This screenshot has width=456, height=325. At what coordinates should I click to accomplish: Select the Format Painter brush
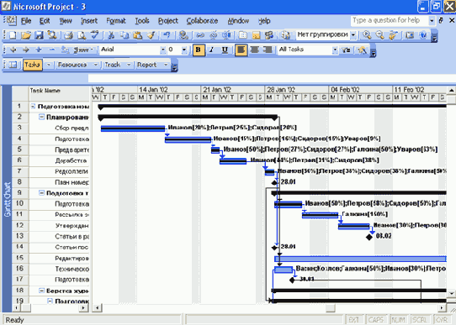[x=151, y=35]
